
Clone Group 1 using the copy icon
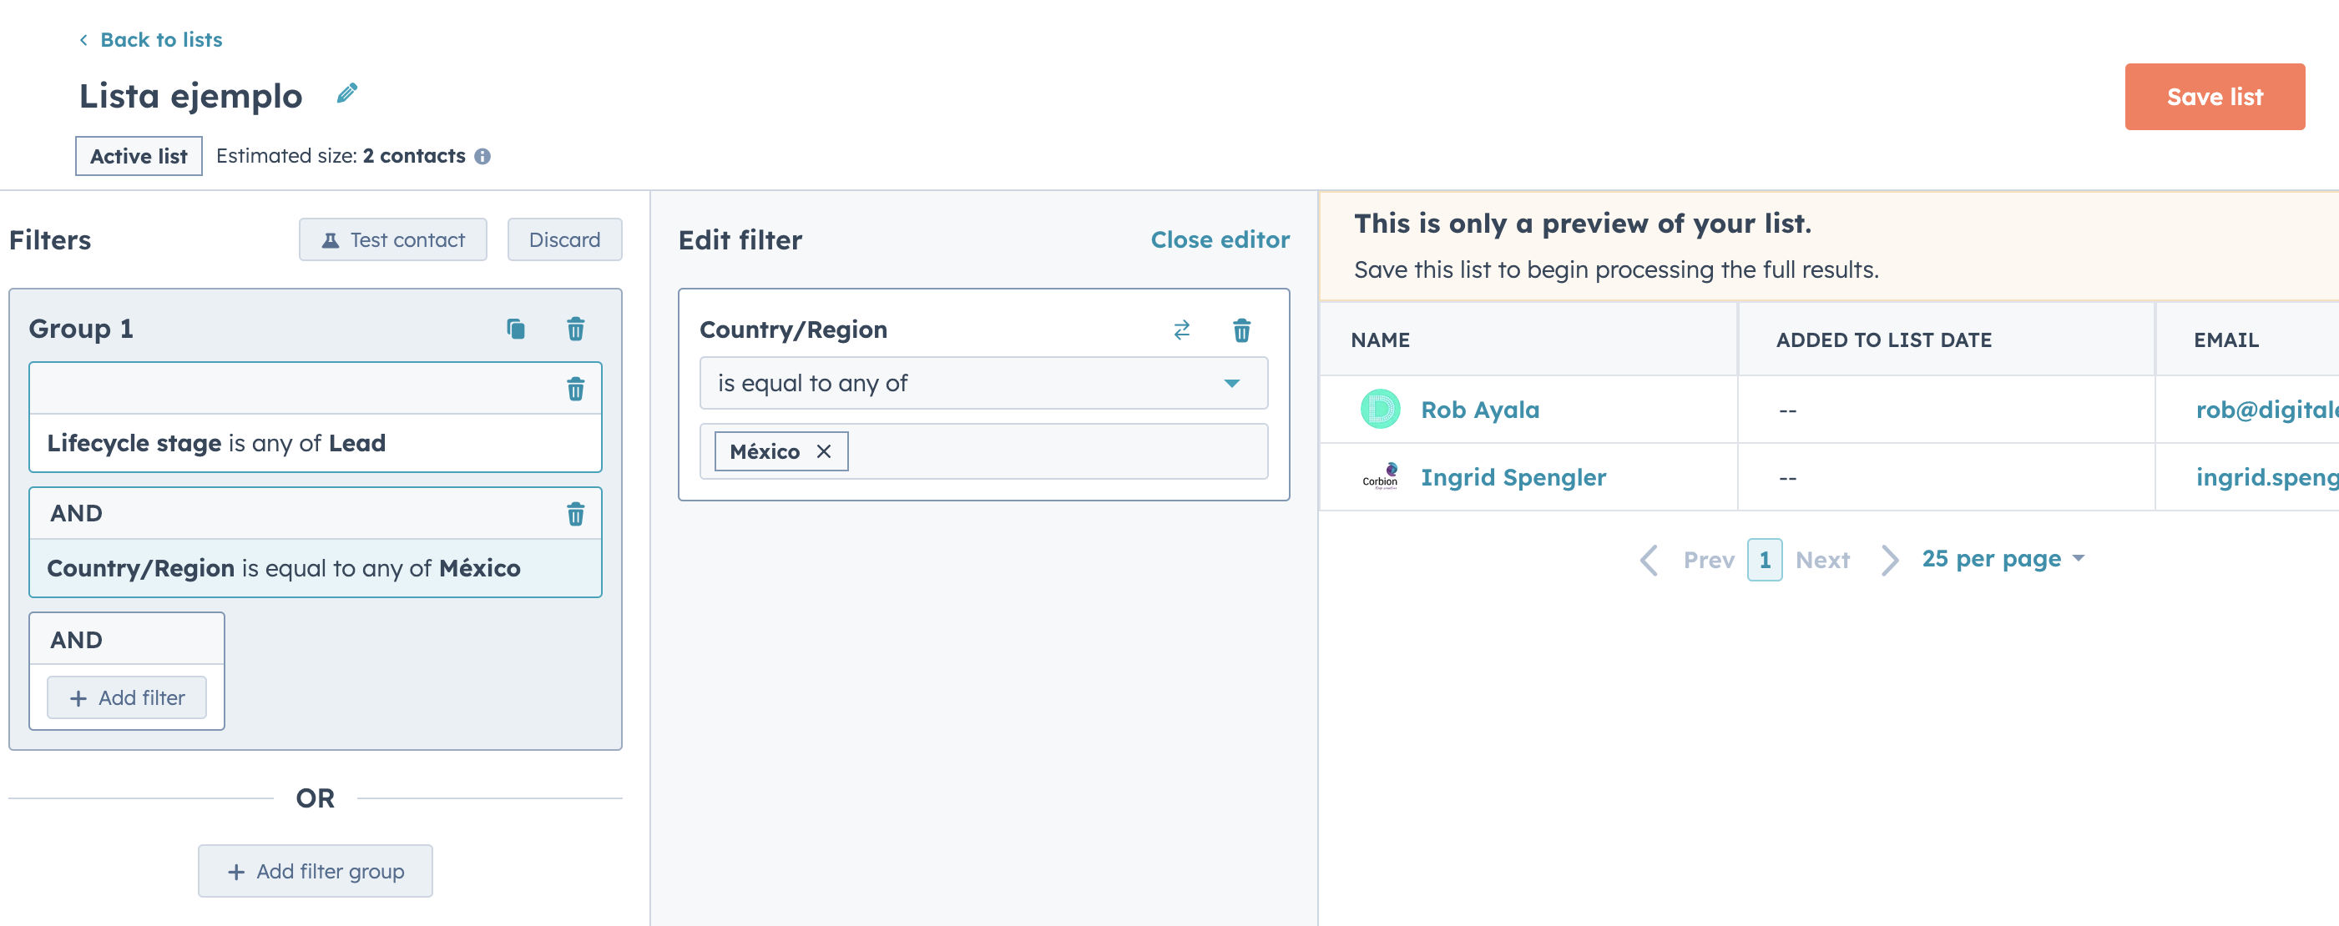coord(516,329)
